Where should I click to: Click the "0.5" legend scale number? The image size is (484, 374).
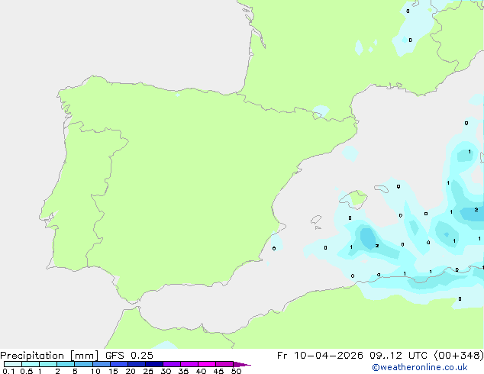pos(27,371)
